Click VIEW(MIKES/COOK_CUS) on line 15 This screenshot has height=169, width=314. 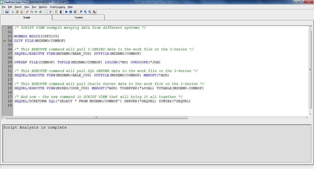[68, 88]
